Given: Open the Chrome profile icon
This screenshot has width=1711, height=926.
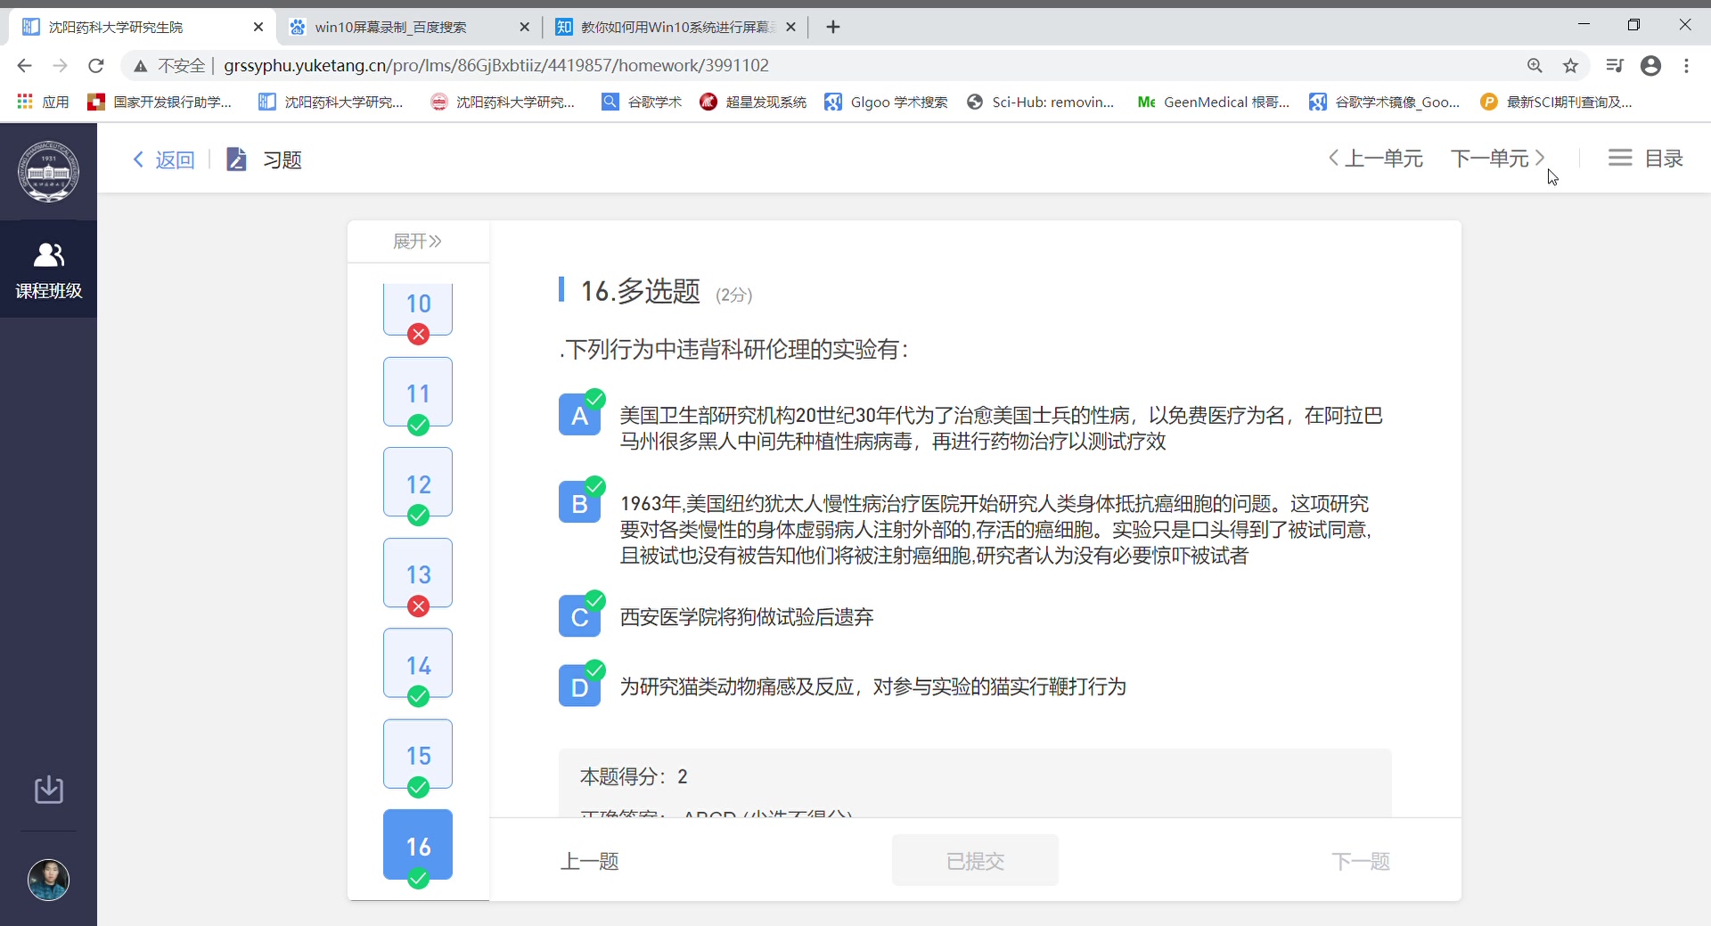Looking at the screenshot, I should [x=1651, y=66].
